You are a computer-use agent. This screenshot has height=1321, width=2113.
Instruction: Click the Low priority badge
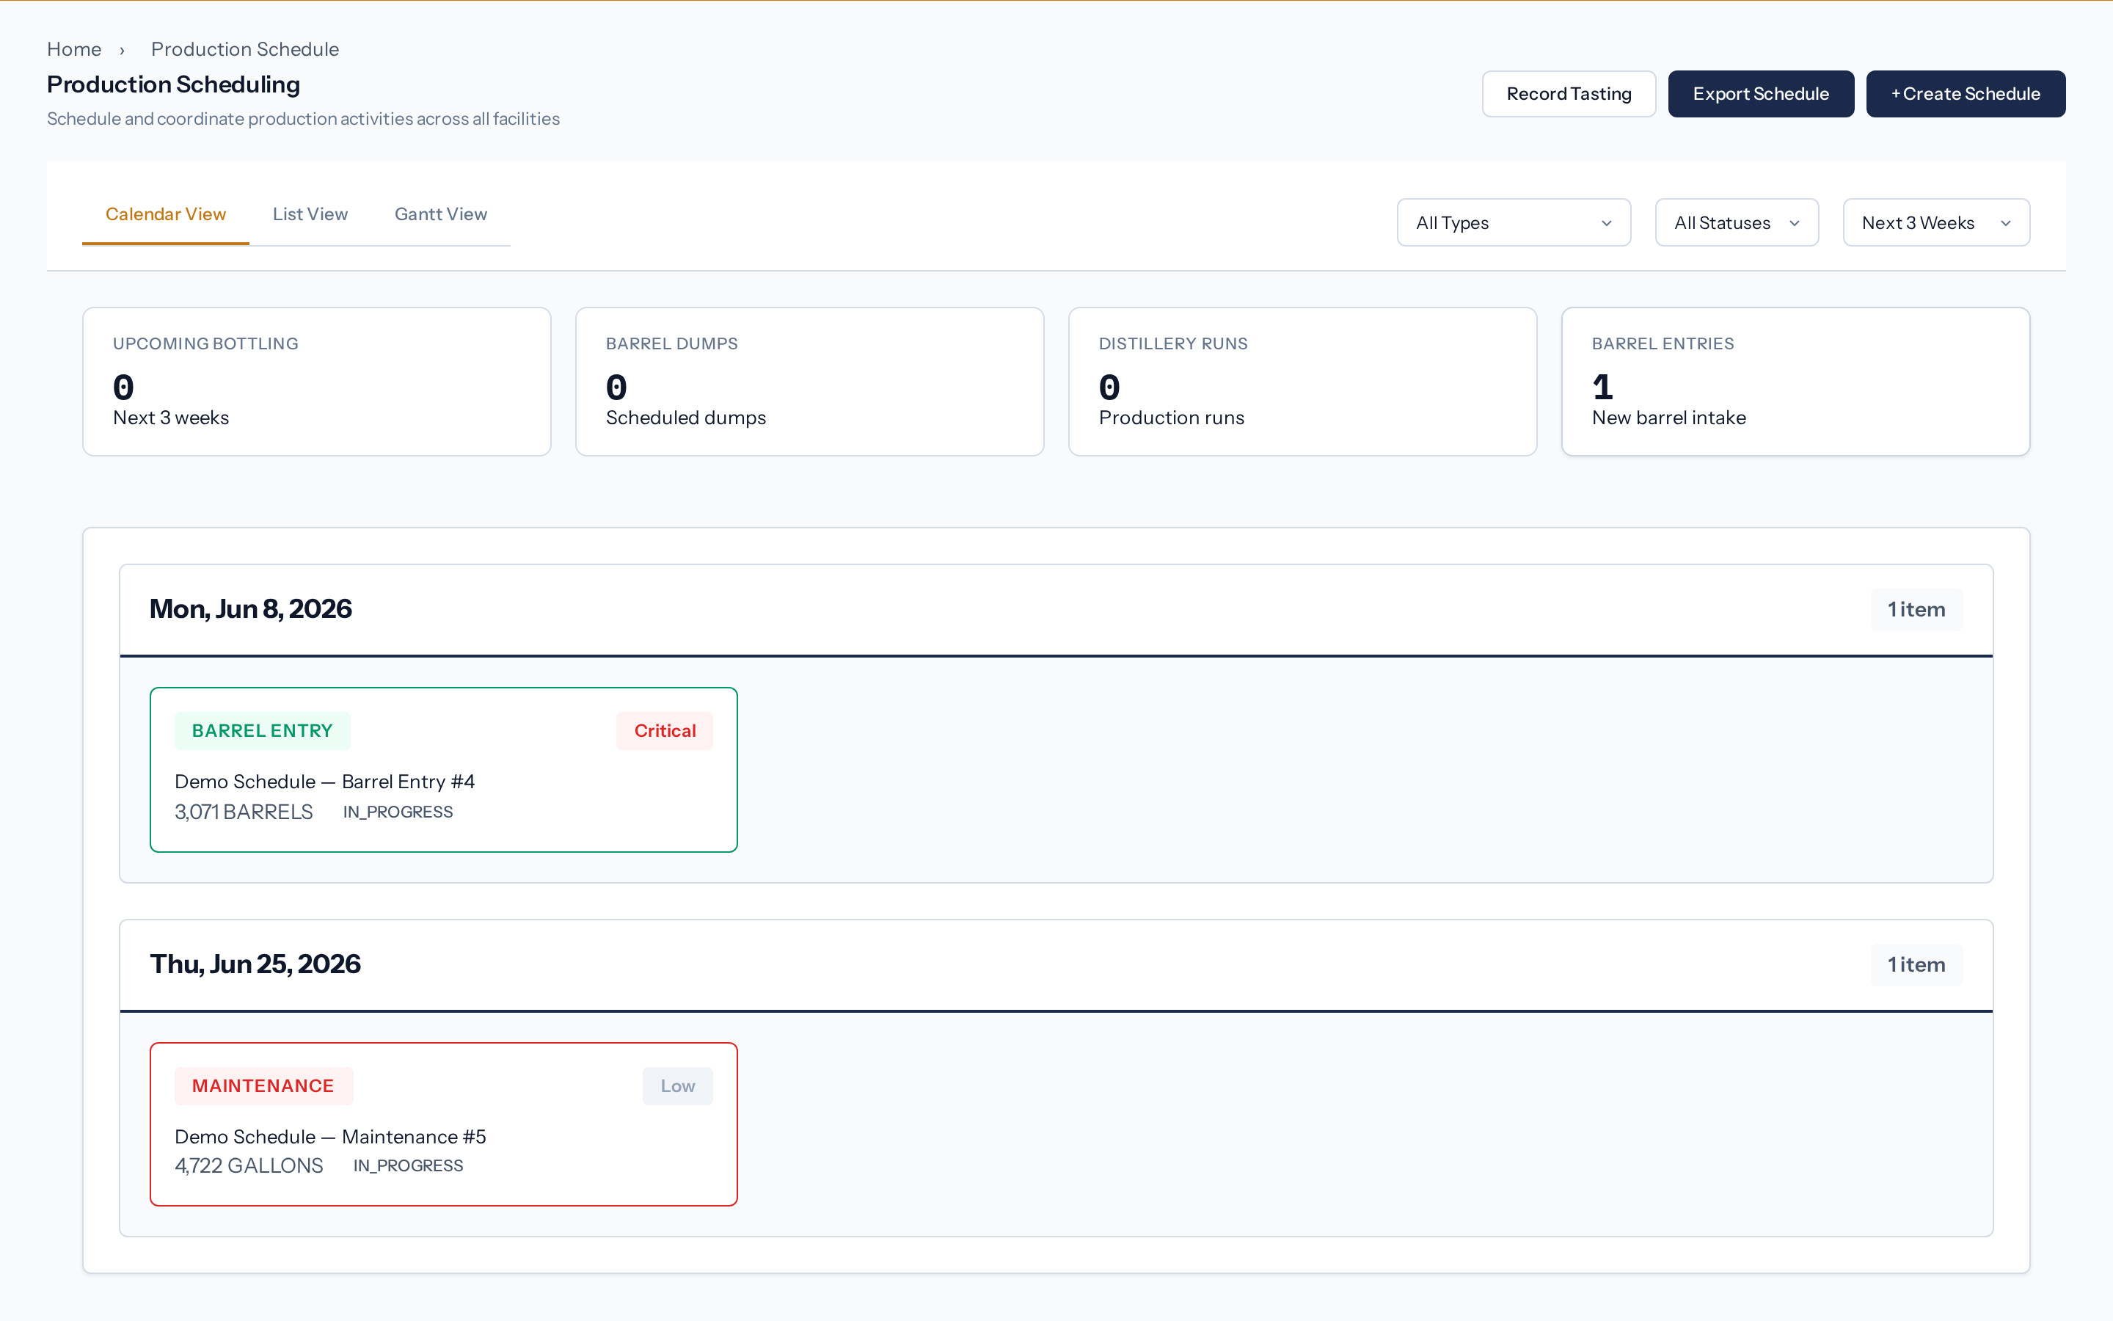[678, 1086]
